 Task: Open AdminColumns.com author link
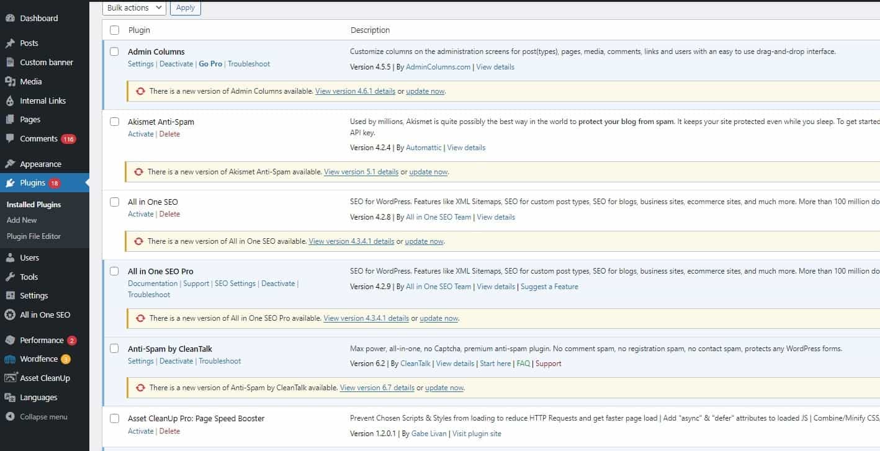[x=438, y=67]
